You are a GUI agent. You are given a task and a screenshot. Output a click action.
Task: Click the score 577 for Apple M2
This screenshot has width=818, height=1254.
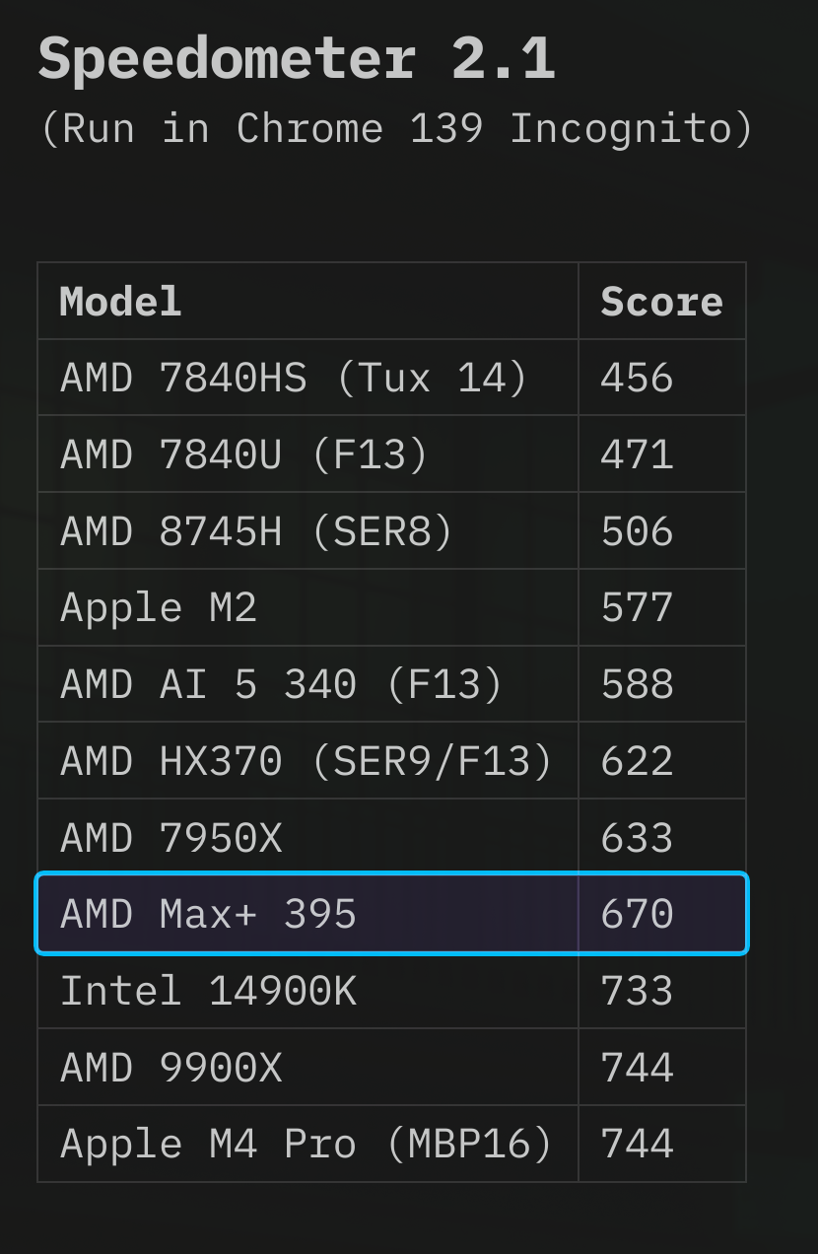(x=662, y=607)
